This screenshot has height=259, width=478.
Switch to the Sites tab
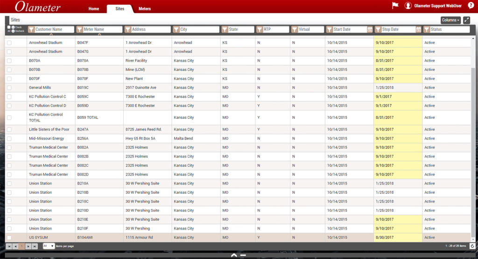point(120,8)
